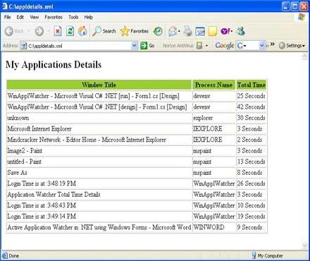Click the 'untitled - Paint' cell
Viewport: 310px width, 261px height.
click(x=99, y=162)
